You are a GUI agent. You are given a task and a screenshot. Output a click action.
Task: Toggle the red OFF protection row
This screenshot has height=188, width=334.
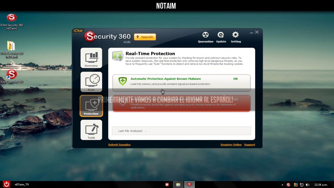pyautogui.click(x=181, y=103)
